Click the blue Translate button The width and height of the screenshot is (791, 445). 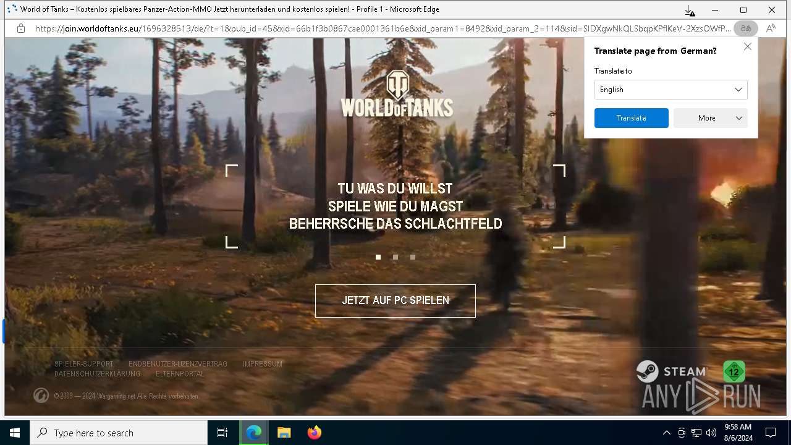click(631, 118)
